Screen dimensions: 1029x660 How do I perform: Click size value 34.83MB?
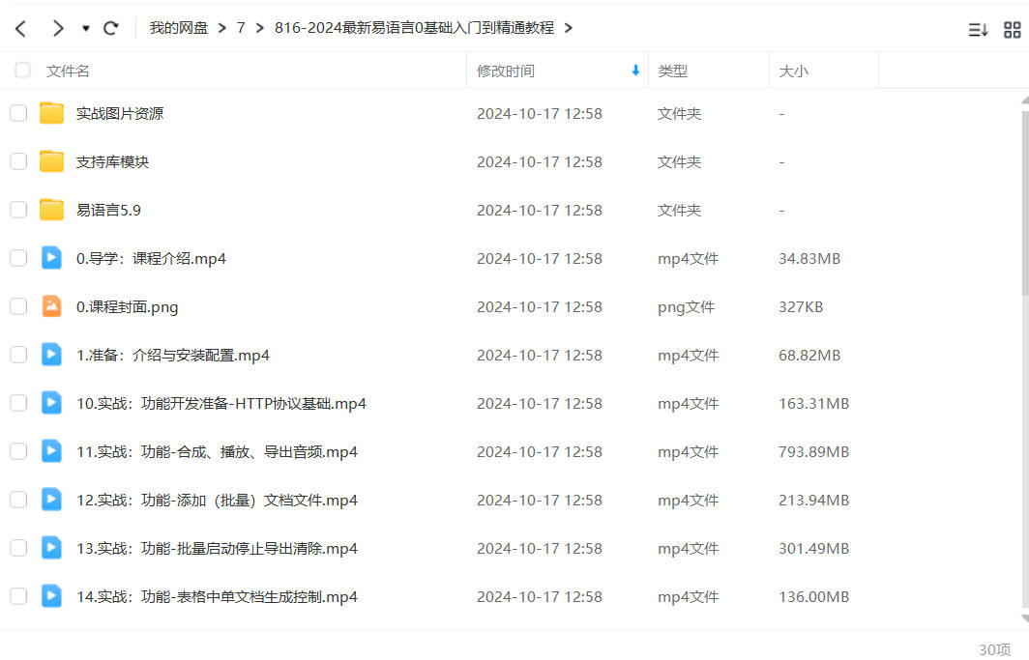tap(809, 258)
